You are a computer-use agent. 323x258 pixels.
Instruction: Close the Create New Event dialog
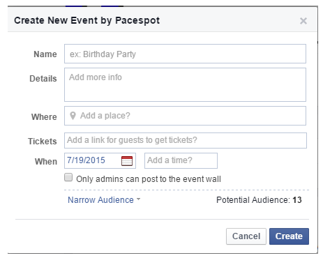click(303, 21)
